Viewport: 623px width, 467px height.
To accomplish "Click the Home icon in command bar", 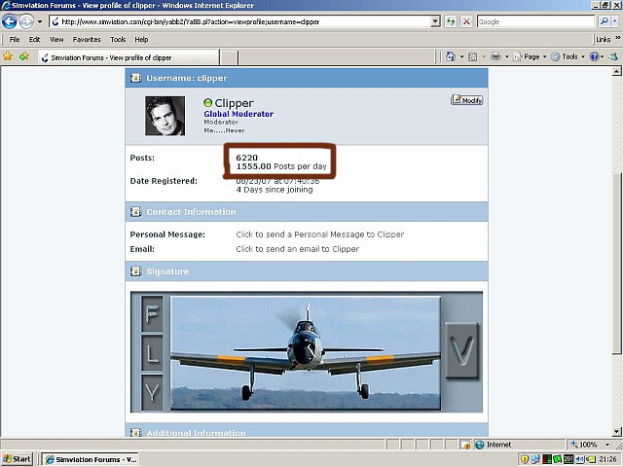I will coord(451,57).
